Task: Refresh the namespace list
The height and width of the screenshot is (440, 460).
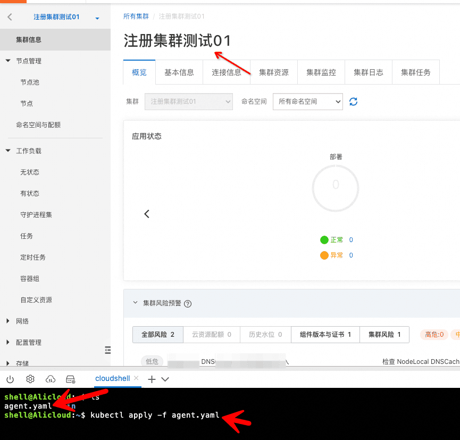Action: click(x=353, y=102)
